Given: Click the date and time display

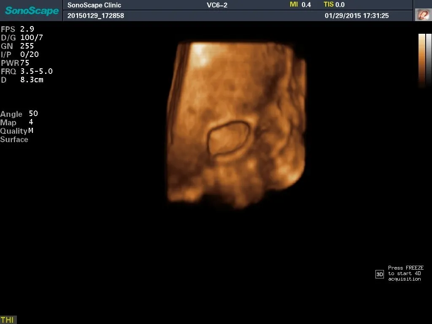Looking at the screenshot, I should tap(356, 16).
